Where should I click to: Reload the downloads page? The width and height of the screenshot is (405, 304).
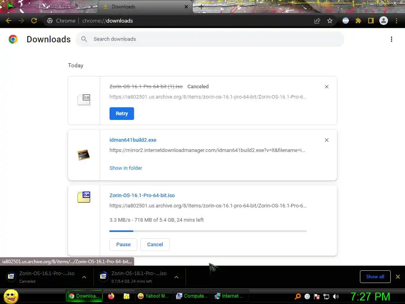[x=34, y=21]
